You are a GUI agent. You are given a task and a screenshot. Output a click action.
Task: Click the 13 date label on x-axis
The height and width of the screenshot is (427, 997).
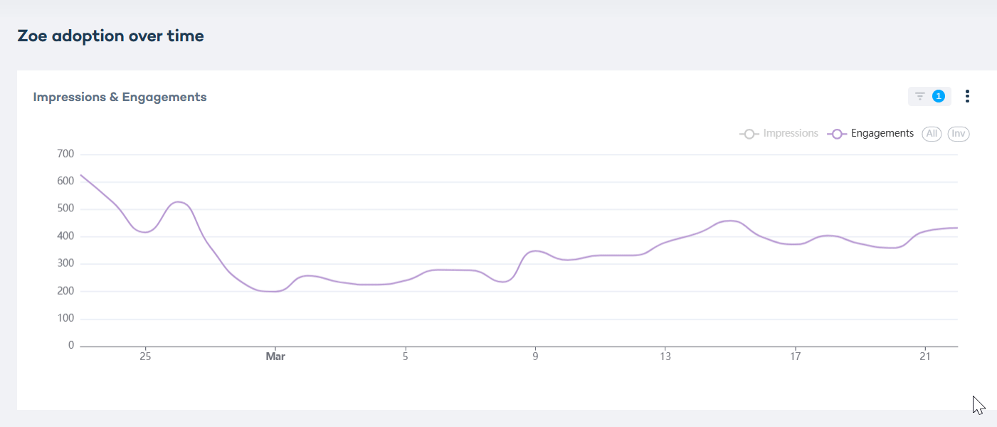665,357
